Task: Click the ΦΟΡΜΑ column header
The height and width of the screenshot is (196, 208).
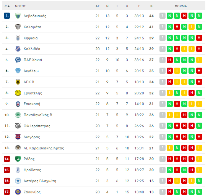Action: (180, 6)
